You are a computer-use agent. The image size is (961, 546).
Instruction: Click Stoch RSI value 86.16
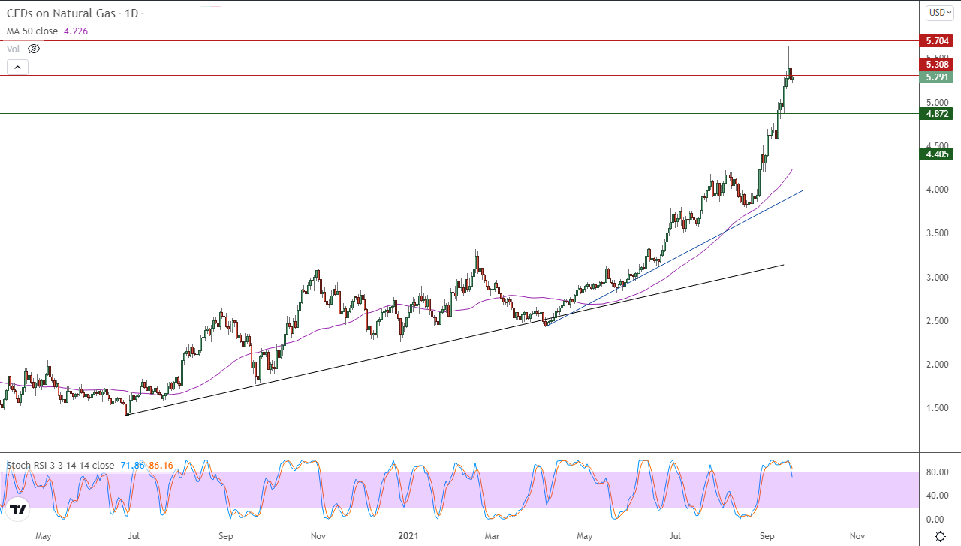tap(161, 466)
